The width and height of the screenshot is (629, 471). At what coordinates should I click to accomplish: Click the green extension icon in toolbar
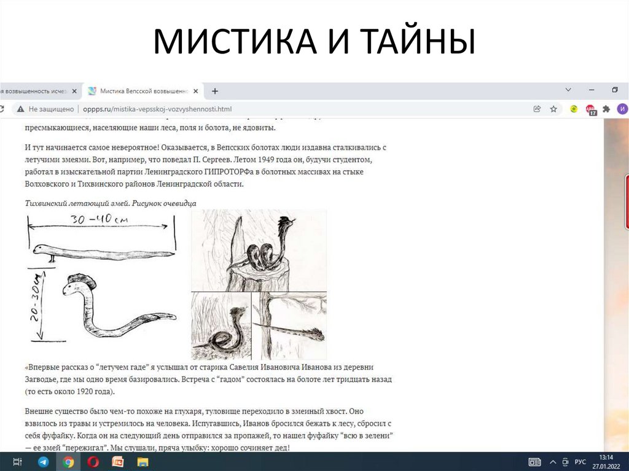[x=574, y=109]
